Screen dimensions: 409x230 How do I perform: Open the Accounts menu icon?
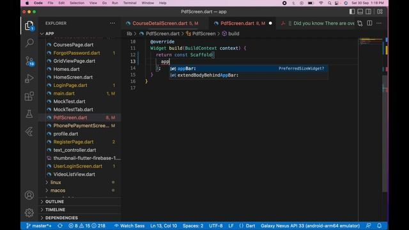(x=29, y=195)
